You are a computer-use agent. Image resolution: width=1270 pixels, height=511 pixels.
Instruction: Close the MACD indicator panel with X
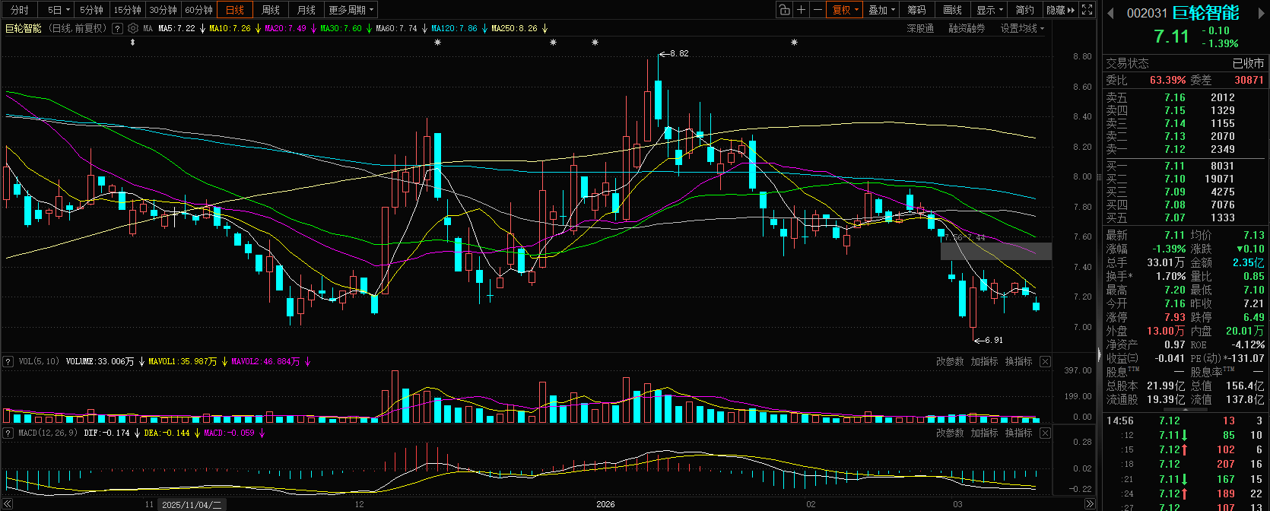click(1045, 433)
